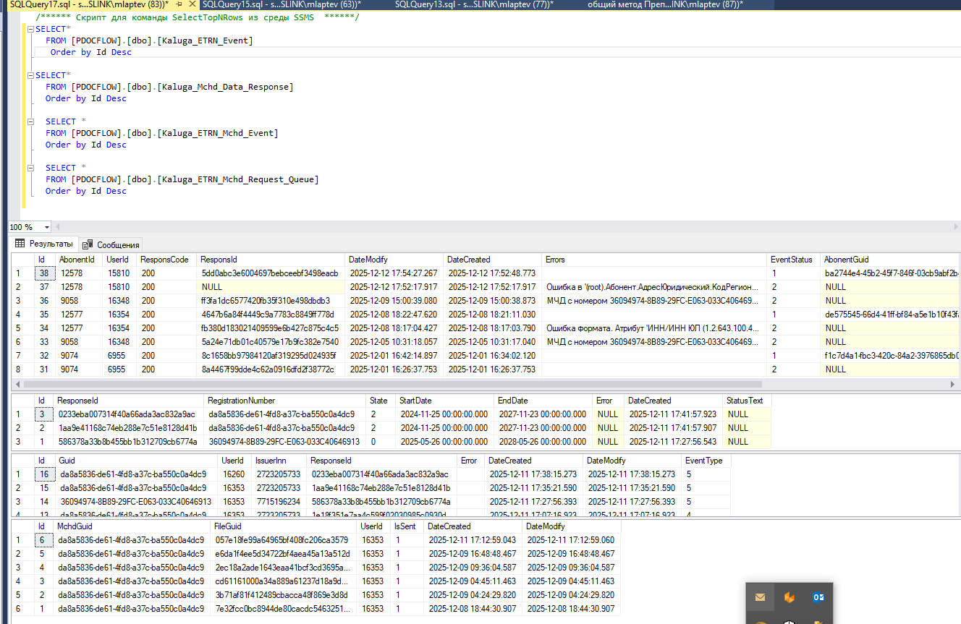
Task: Click the left scroll arrow of the first results grid
Action: [17, 385]
